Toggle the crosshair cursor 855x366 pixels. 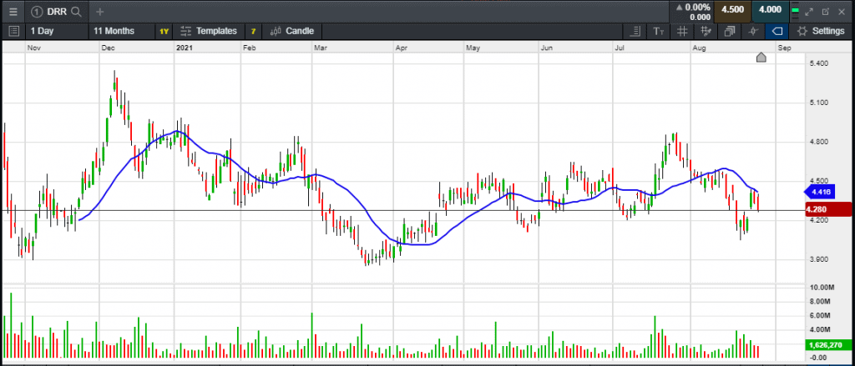[x=754, y=31]
